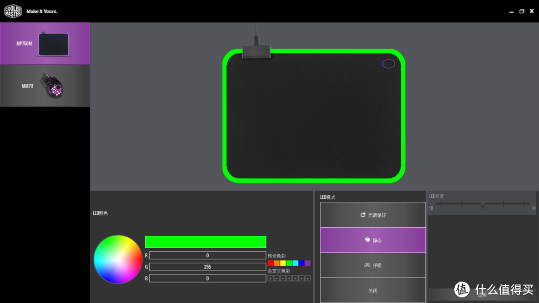Click the hexagon logo on the mousepad preview
The width and height of the screenshot is (539, 303).
coord(388,64)
